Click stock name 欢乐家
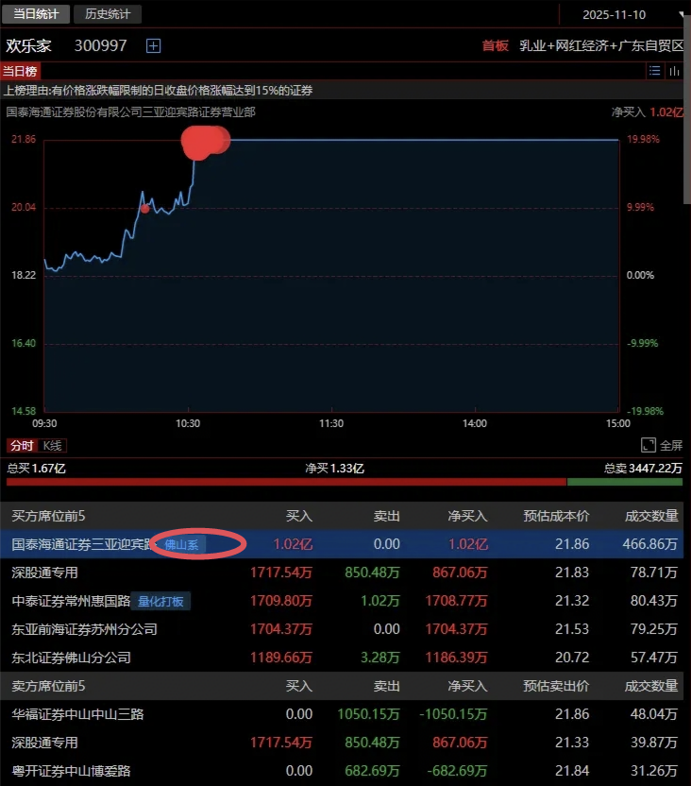 28,46
